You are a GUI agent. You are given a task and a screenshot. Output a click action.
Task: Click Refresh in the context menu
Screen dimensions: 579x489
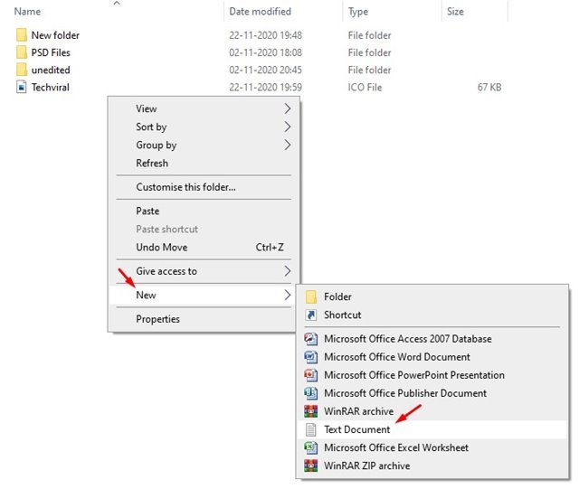point(152,164)
